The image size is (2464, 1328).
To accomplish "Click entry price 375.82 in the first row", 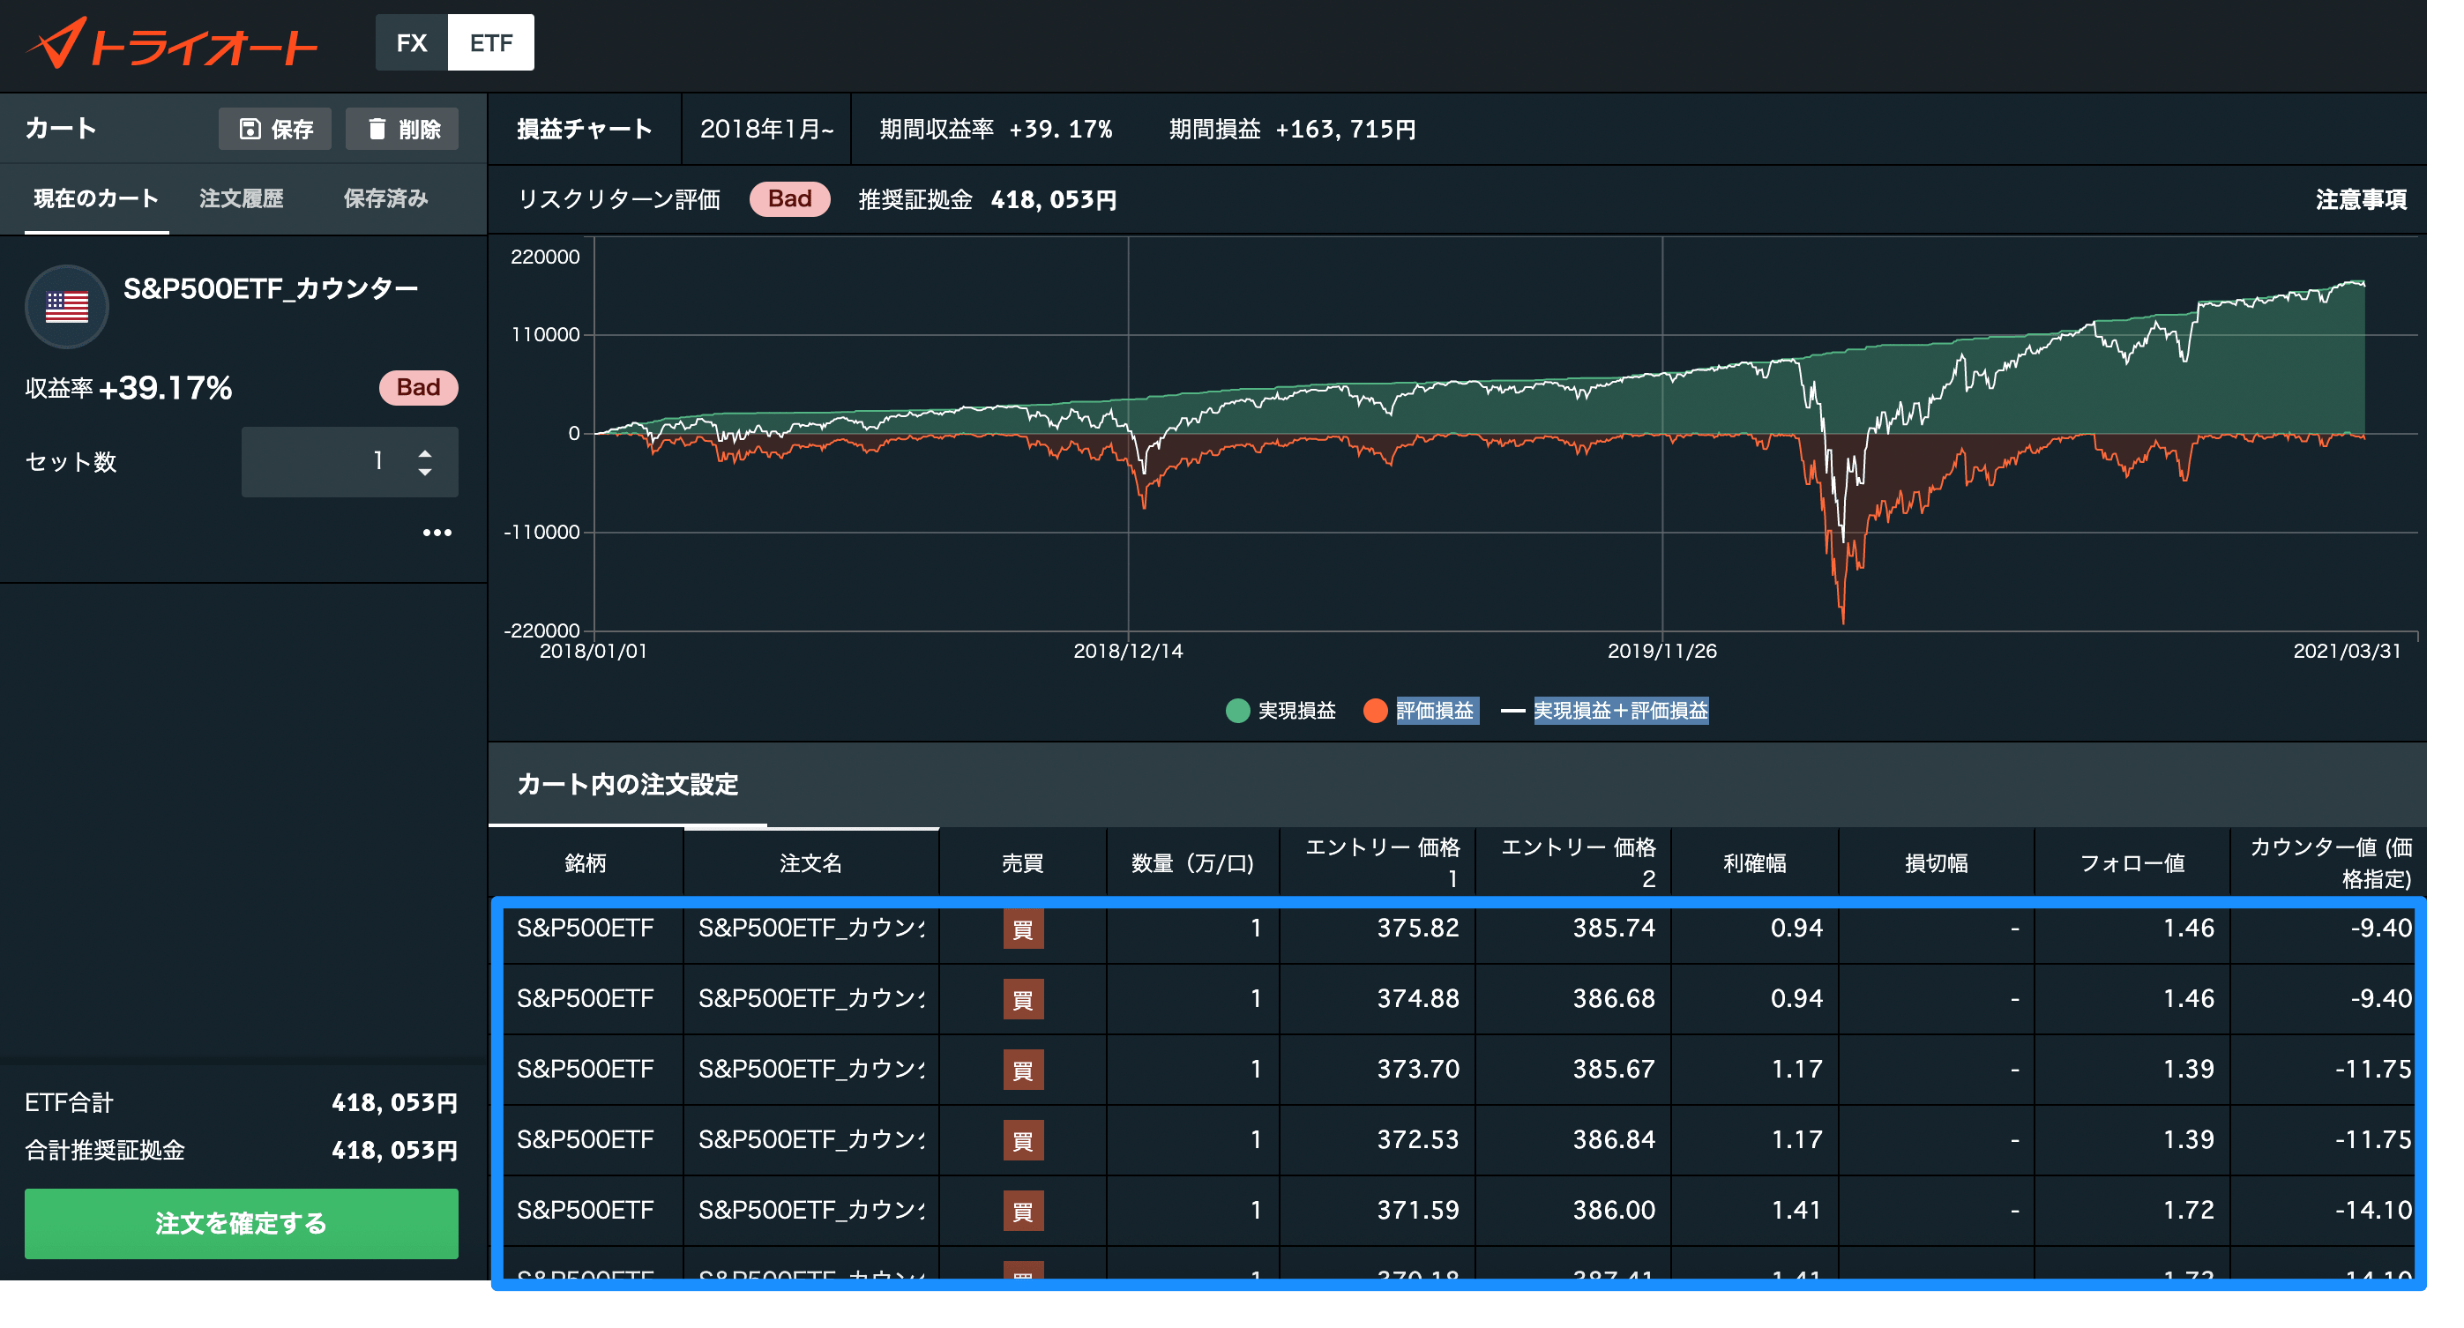I will pyautogui.click(x=1417, y=928).
